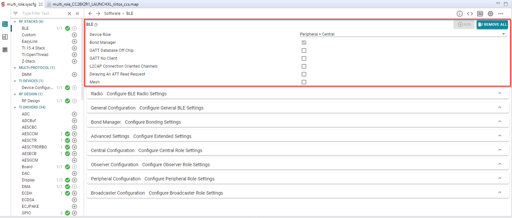Collapse the Bond Manager configuration section
This screenshot has height=218, width=512.
500,121
